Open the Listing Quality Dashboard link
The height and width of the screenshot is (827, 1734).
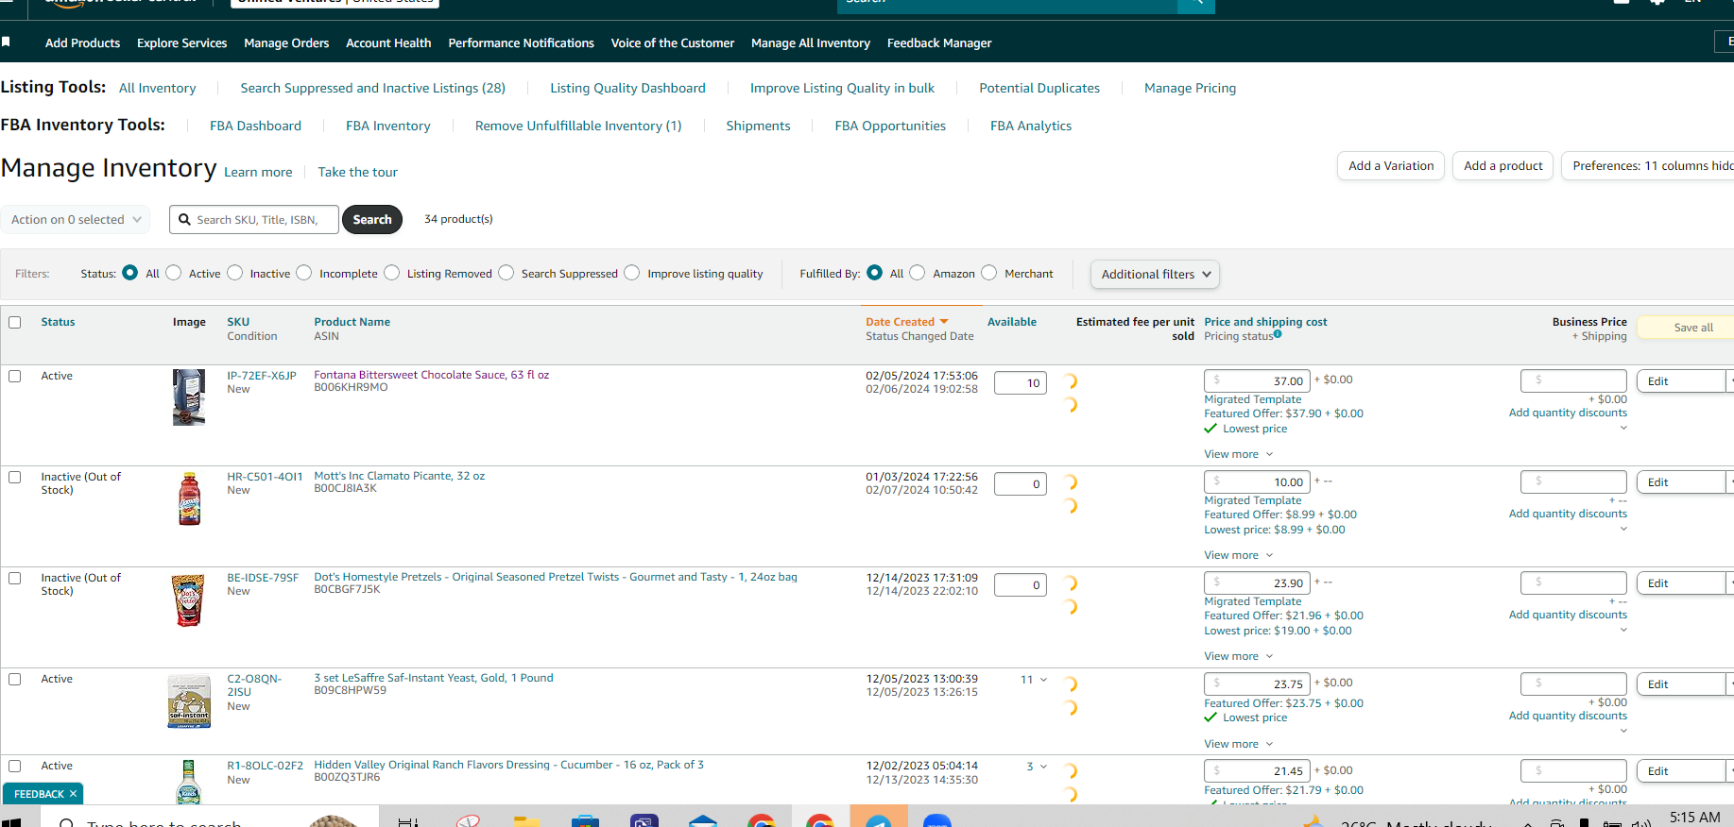pyautogui.click(x=627, y=88)
